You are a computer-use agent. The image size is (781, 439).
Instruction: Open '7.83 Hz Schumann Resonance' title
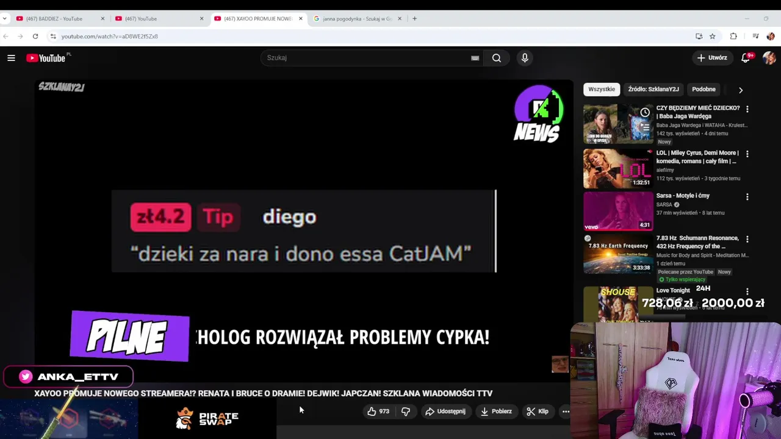697,242
